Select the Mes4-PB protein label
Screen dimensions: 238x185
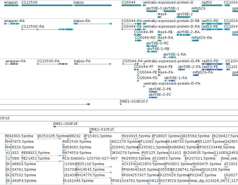(165, 67)
